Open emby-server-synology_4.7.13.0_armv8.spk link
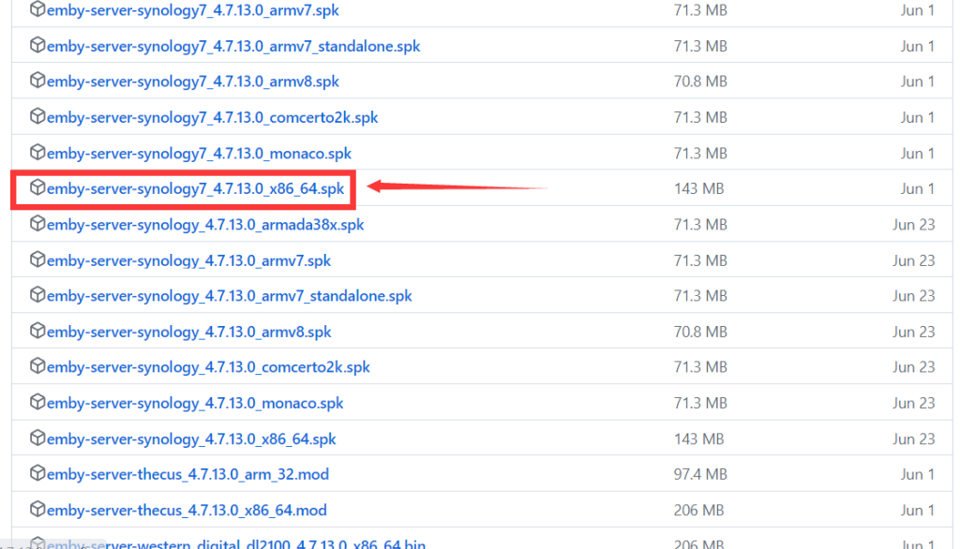The image size is (960, 549). tap(189, 332)
